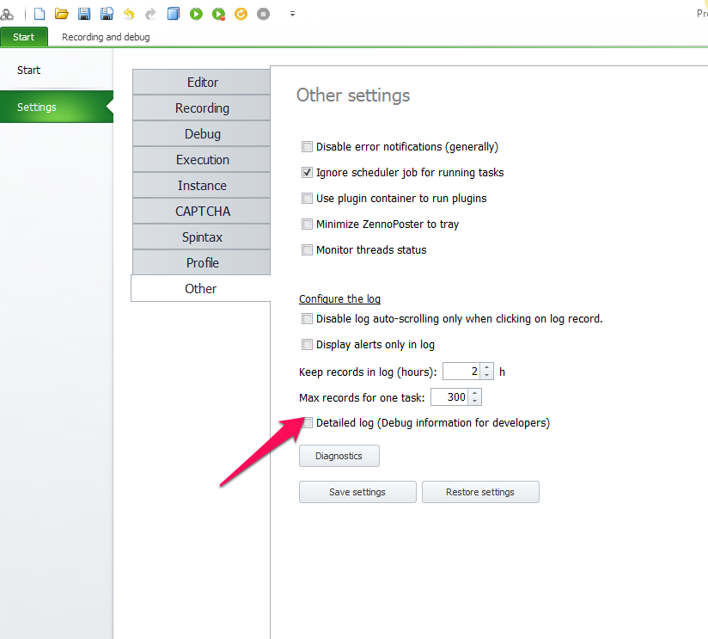Click the play icon with red dot

tap(218, 14)
